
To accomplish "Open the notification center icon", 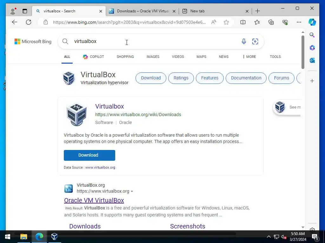I will coord(315,237).
